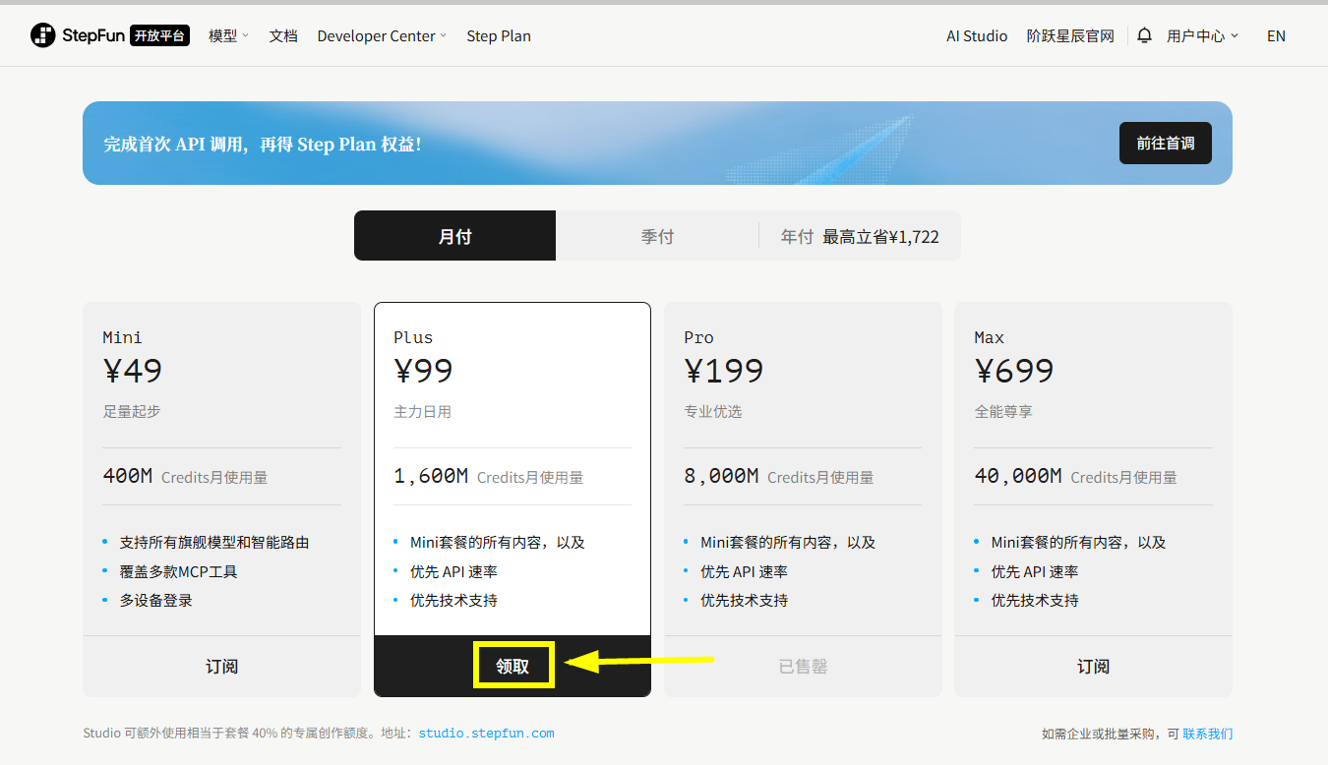Click the 8,000M Credits value
The height and width of the screenshot is (765, 1328).
721,476
